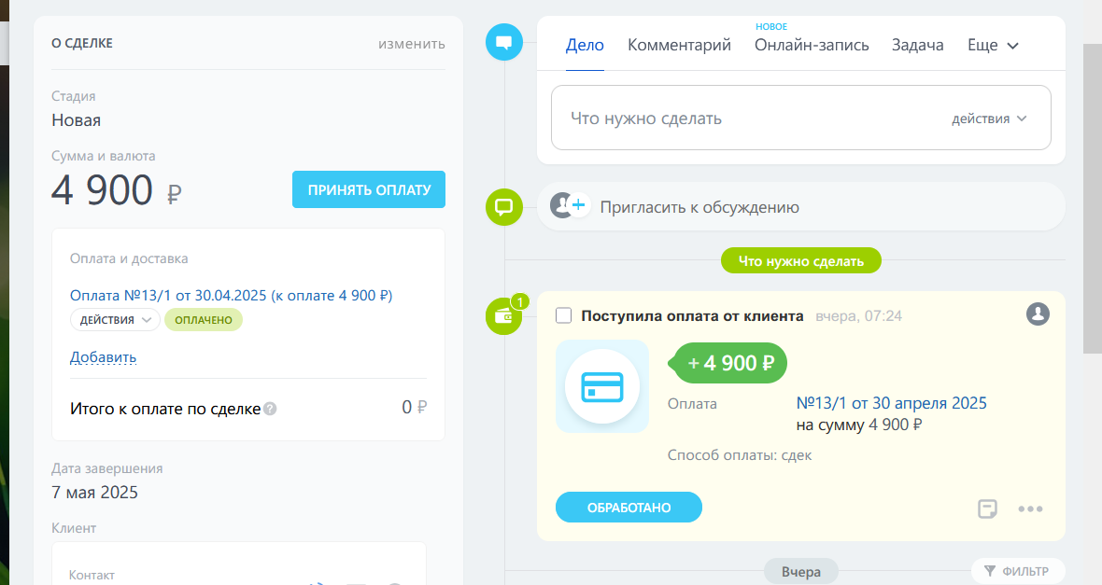
Task: Click the Добавить link
Action: click(x=104, y=356)
